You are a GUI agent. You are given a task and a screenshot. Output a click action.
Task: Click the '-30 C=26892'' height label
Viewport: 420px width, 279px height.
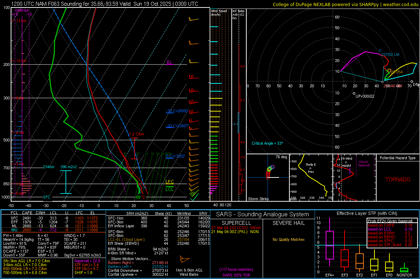[177, 111]
